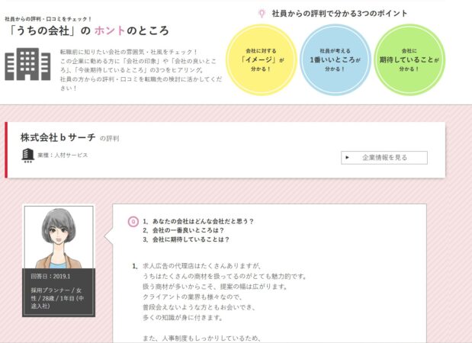The height and width of the screenshot is (343, 472).
Task: Click the 採用プランナー / 女性 / 28歳 profile text
Action: point(57,298)
